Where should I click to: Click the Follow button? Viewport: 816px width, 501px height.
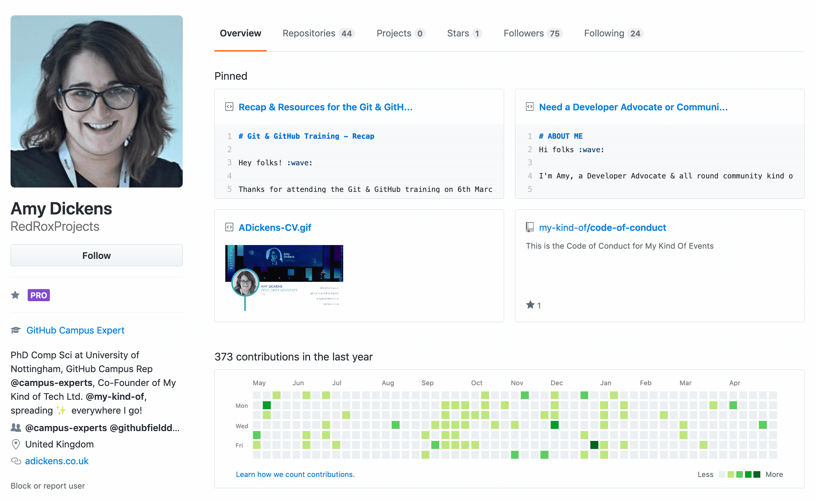[96, 255]
